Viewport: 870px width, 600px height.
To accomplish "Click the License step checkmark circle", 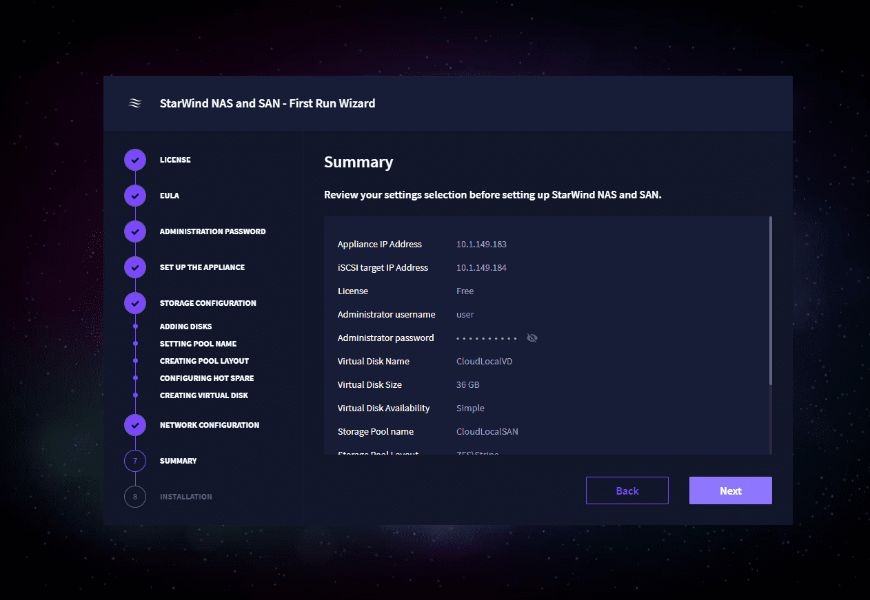I will tap(135, 160).
